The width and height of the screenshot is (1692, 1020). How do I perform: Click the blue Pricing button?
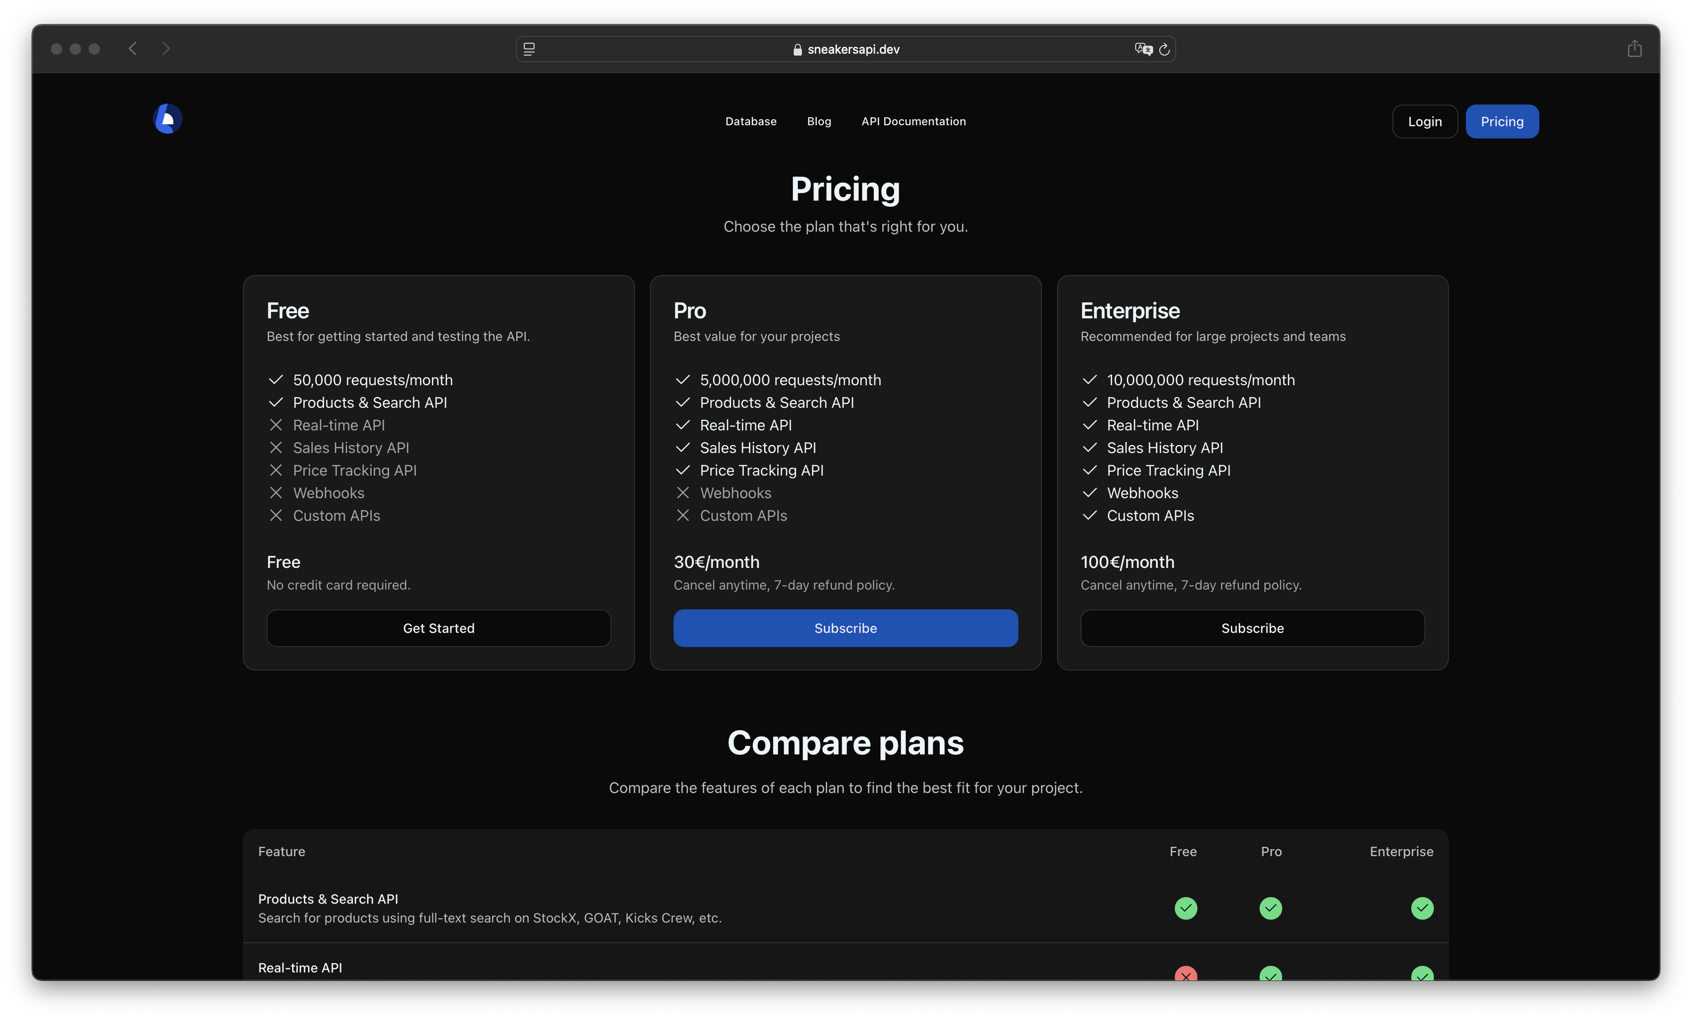tap(1502, 121)
